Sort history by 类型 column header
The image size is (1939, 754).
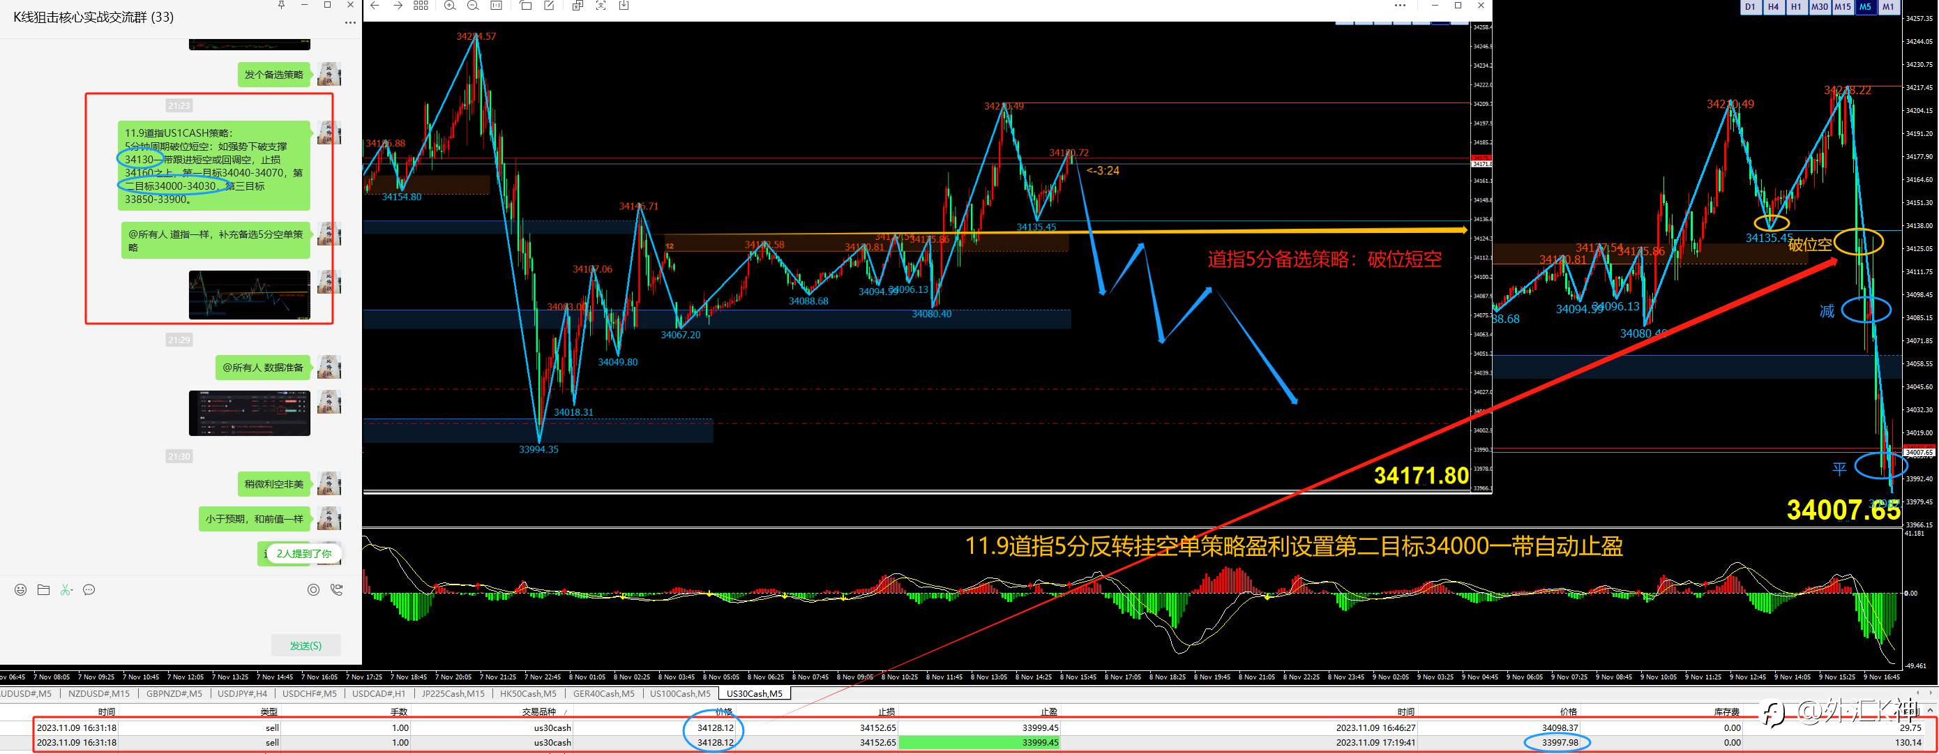[x=269, y=712]
